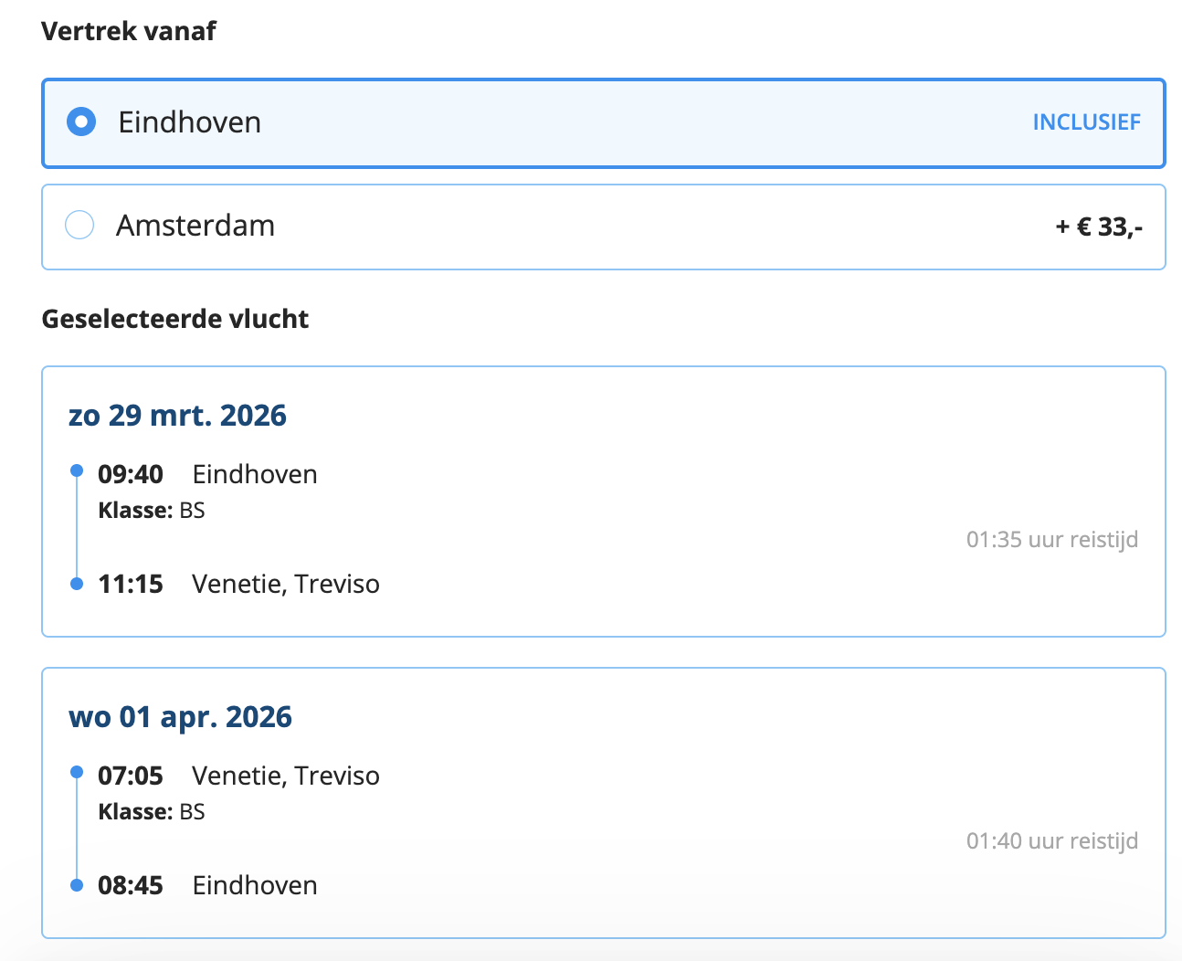Image resolution: width=1182 pixels, height=961 pixels.
Task: Click the 01:35 uur reistijd duration
Action: point(1051,540)
